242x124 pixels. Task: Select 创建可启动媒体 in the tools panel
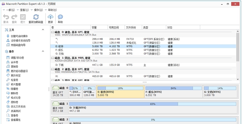tap(19, 36)
